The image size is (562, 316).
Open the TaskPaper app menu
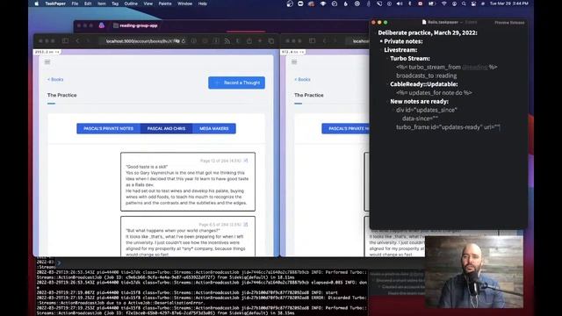click(x=55, y=4)
